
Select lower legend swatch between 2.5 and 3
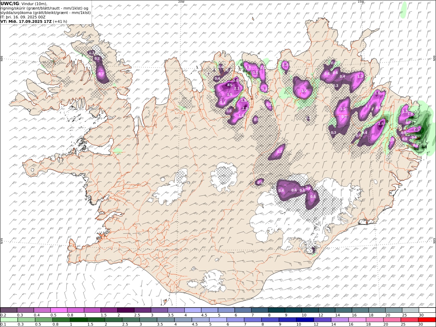click(x=130, y=320)
